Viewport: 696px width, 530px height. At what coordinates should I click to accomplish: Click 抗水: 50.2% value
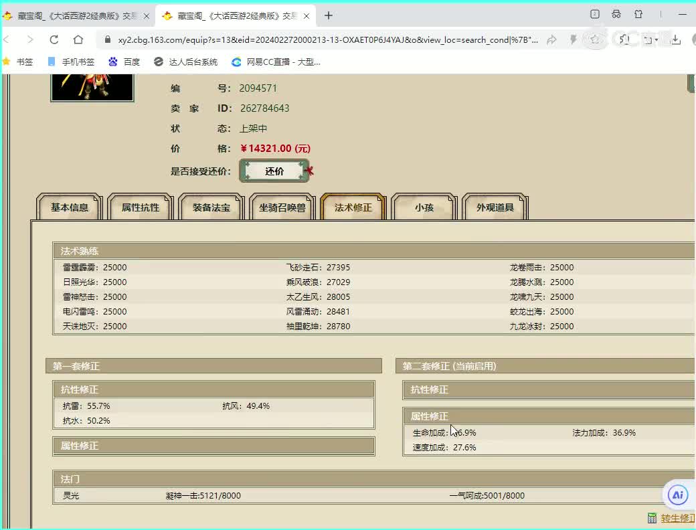coord(86,420)
